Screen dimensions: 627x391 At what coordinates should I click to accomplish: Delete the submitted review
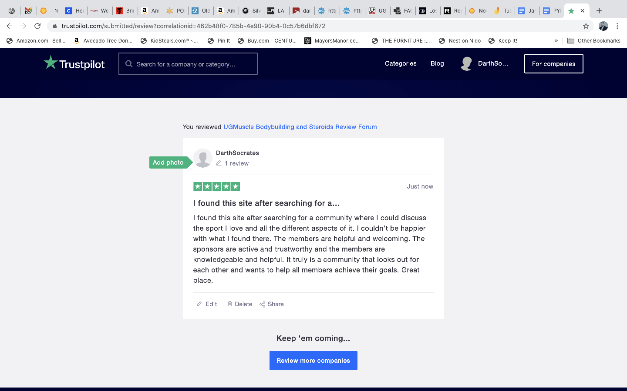pyautogui.click(x=239, y=304)
